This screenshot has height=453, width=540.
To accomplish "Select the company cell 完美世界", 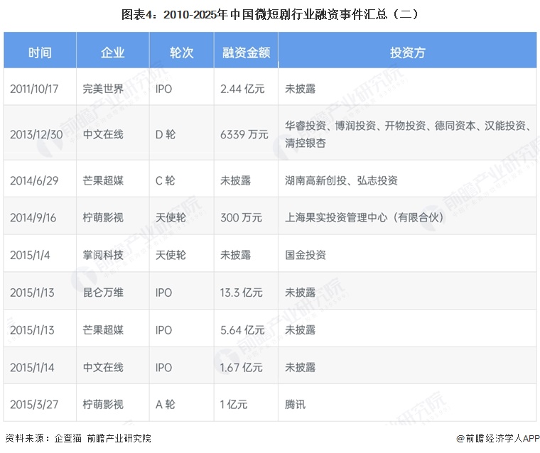I will (103, 89).
